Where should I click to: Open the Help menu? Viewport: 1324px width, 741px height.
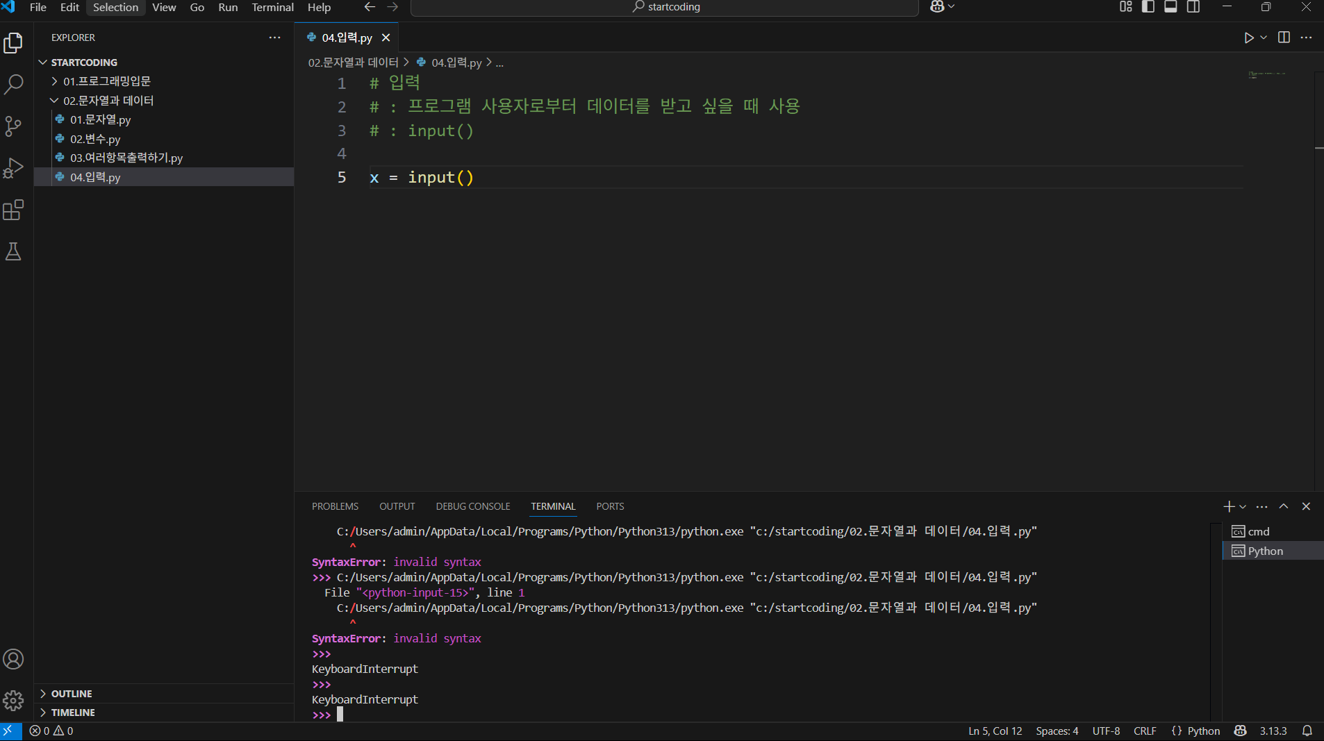(319, 7)
